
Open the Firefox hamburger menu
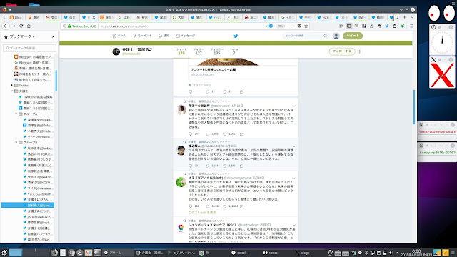[411, 26]
